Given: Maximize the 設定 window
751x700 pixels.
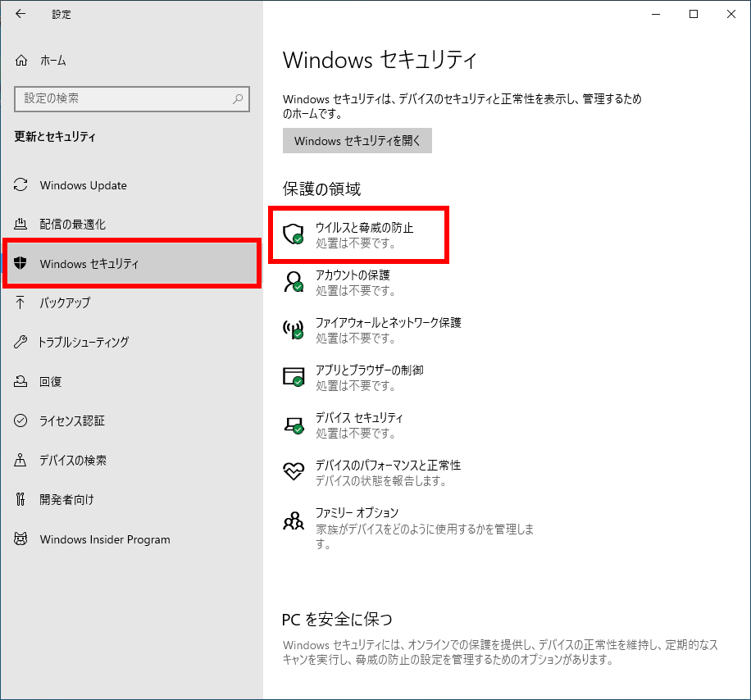Looking at the screenshot, I should 693,14.
